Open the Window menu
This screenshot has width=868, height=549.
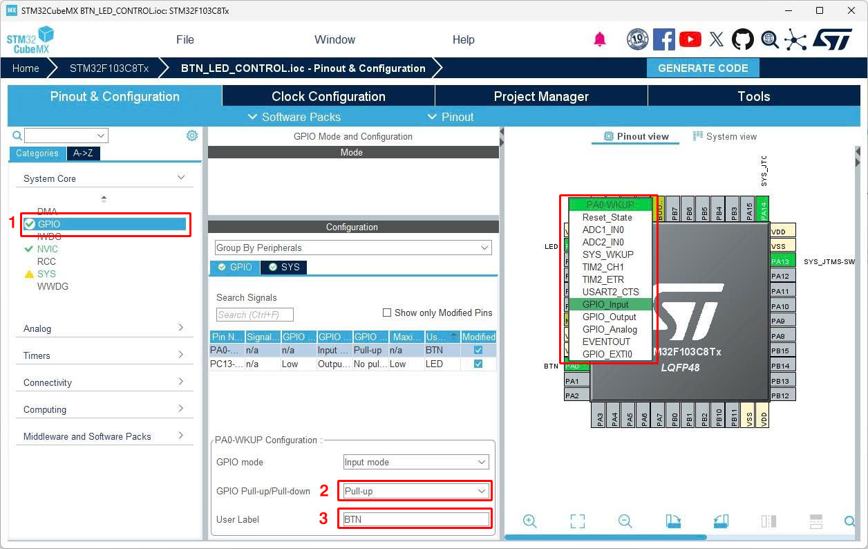[x=334, y=39]
